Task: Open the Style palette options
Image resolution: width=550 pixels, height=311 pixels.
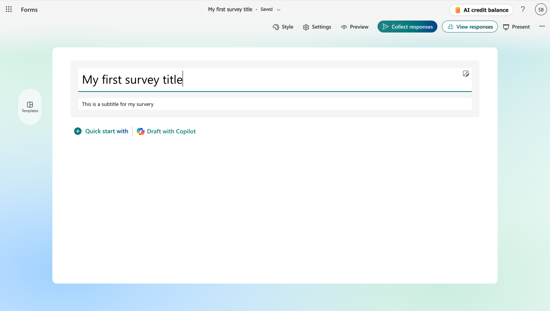Action: click(x=283, y=27)
